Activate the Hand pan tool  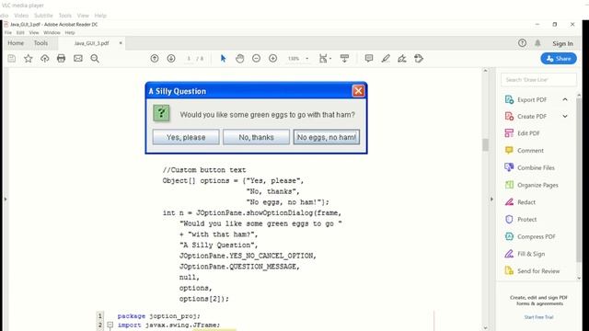239,59
